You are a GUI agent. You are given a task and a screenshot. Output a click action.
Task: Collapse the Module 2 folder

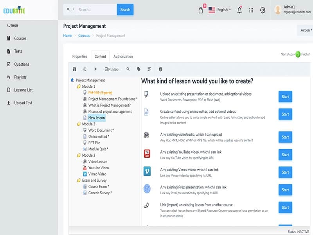click(x=79, y=124)
